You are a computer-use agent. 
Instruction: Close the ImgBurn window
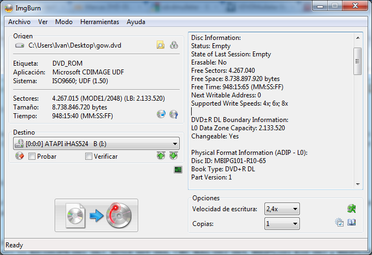355,5
